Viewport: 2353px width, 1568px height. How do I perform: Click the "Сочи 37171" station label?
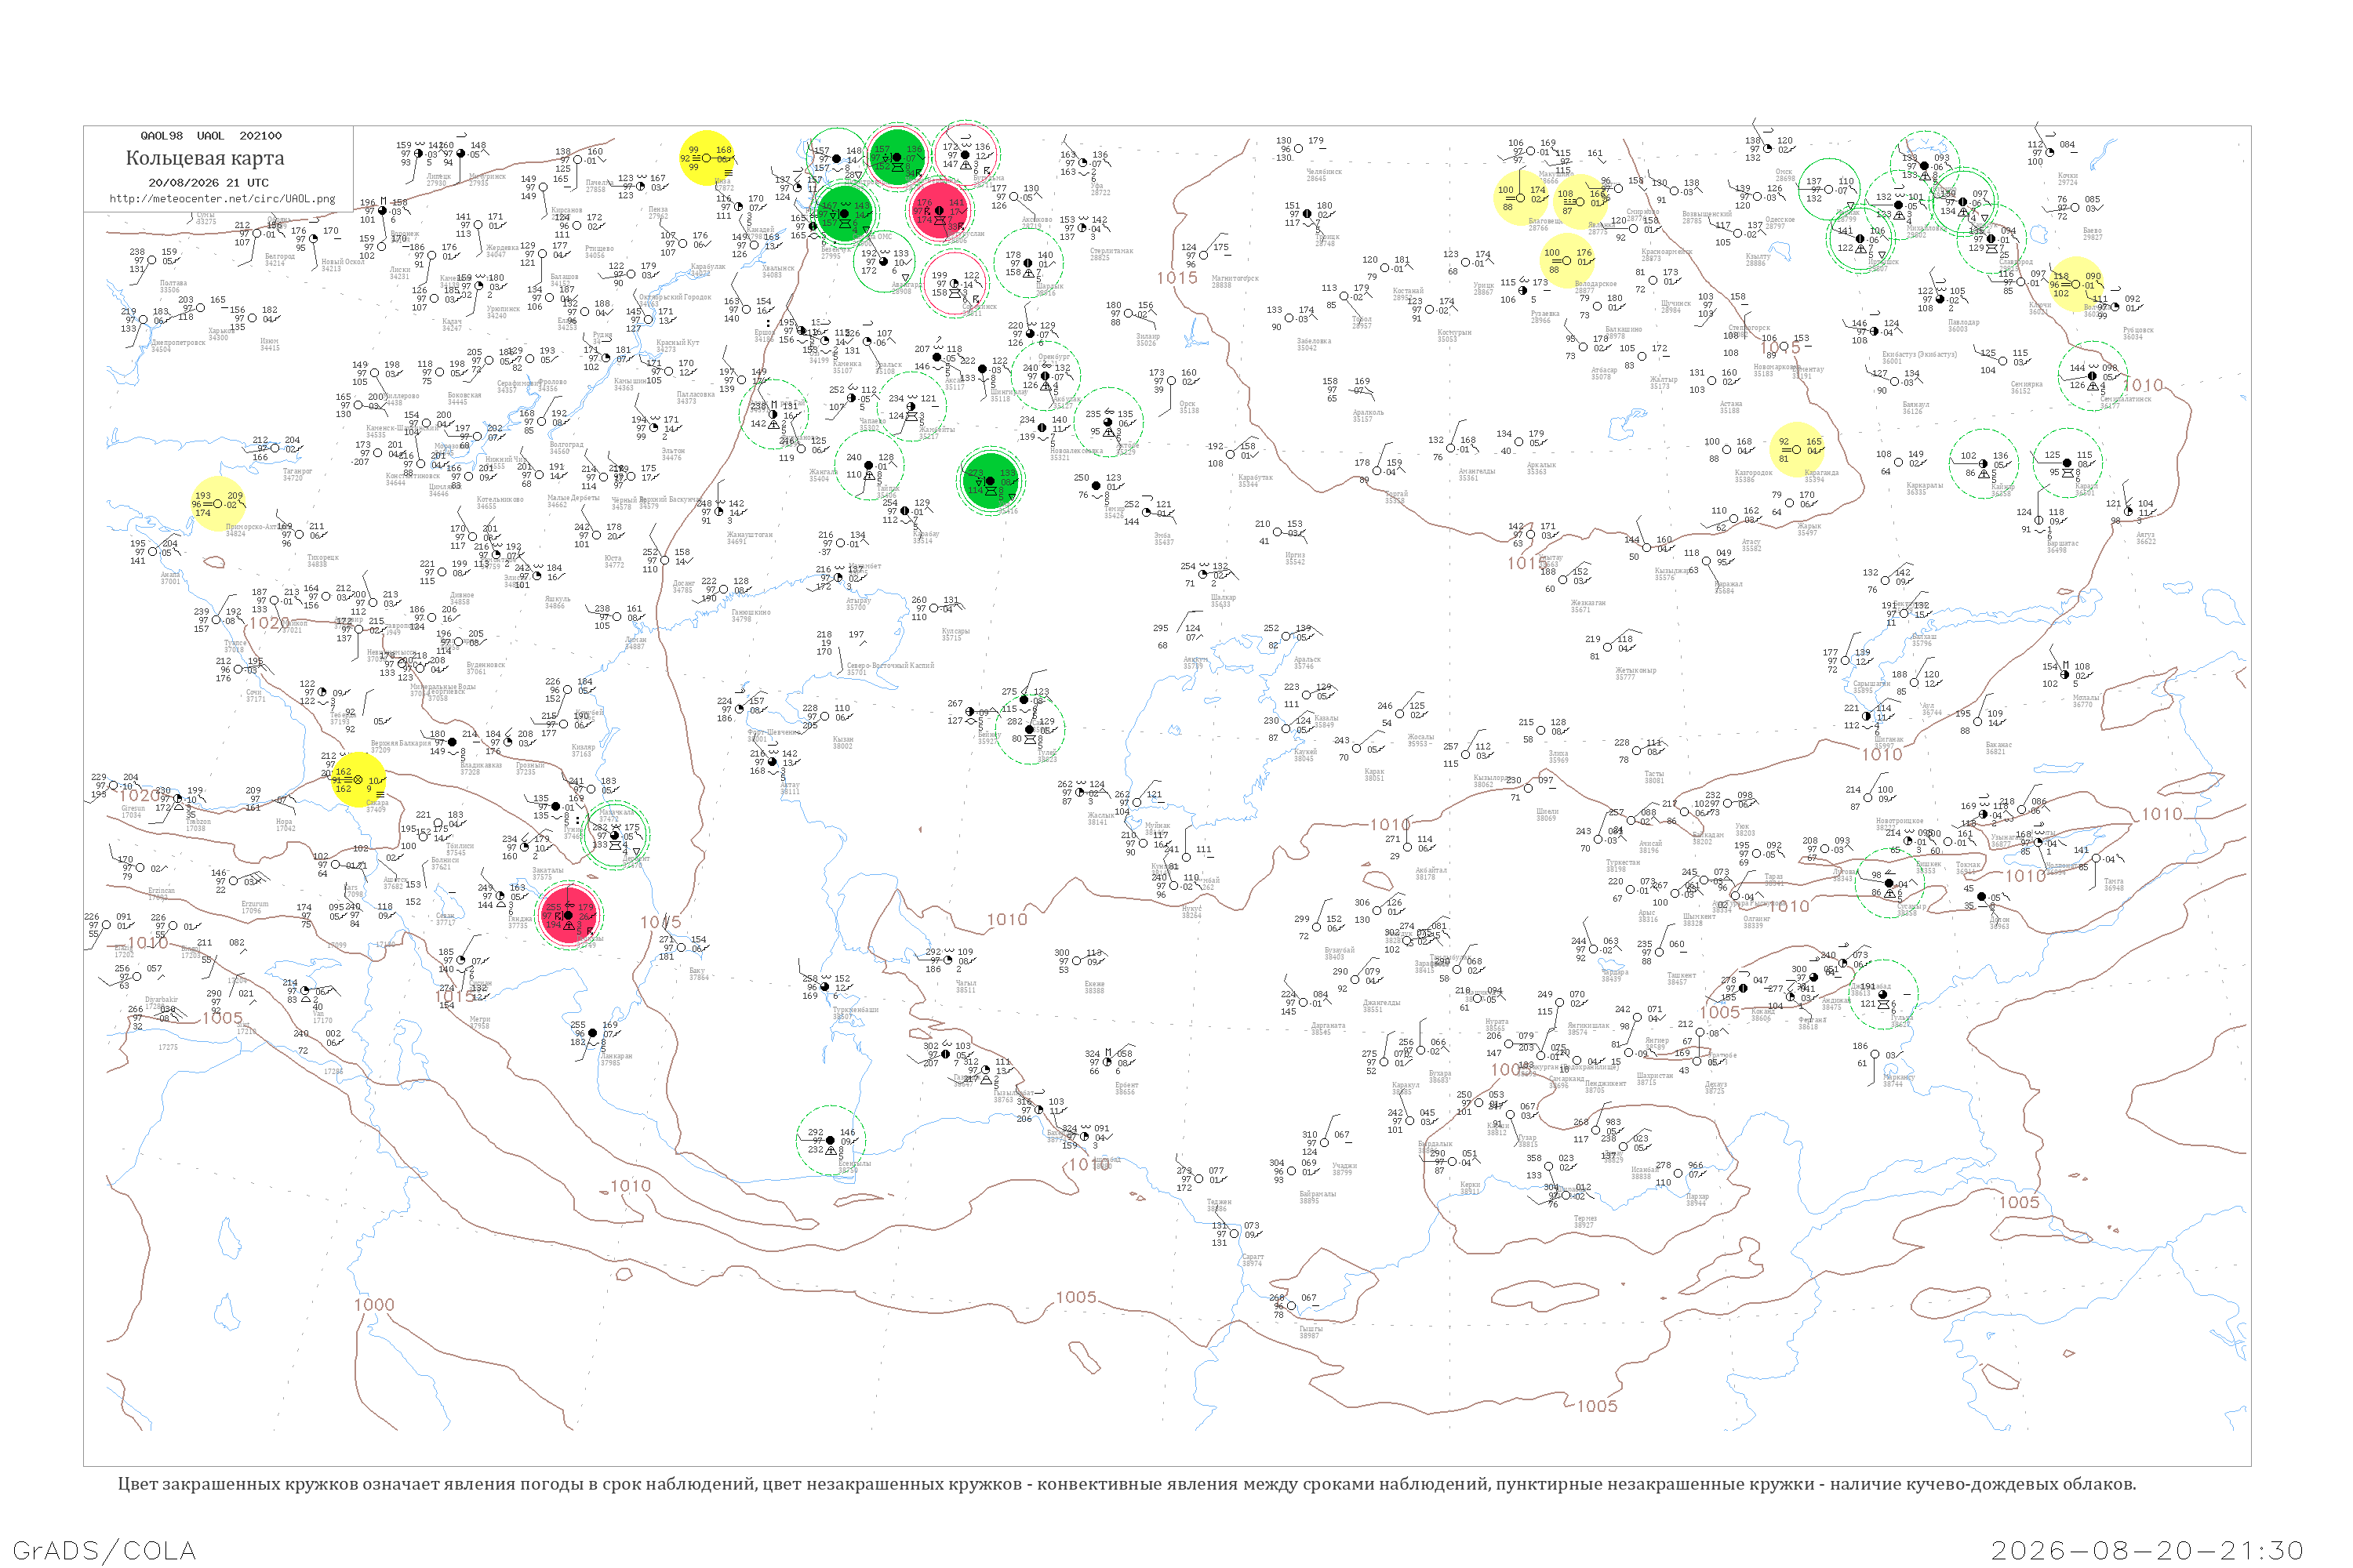click(255, 696)
